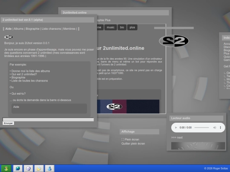Click 'Donne moi la liste des albums' example

(x=31, y=71)
